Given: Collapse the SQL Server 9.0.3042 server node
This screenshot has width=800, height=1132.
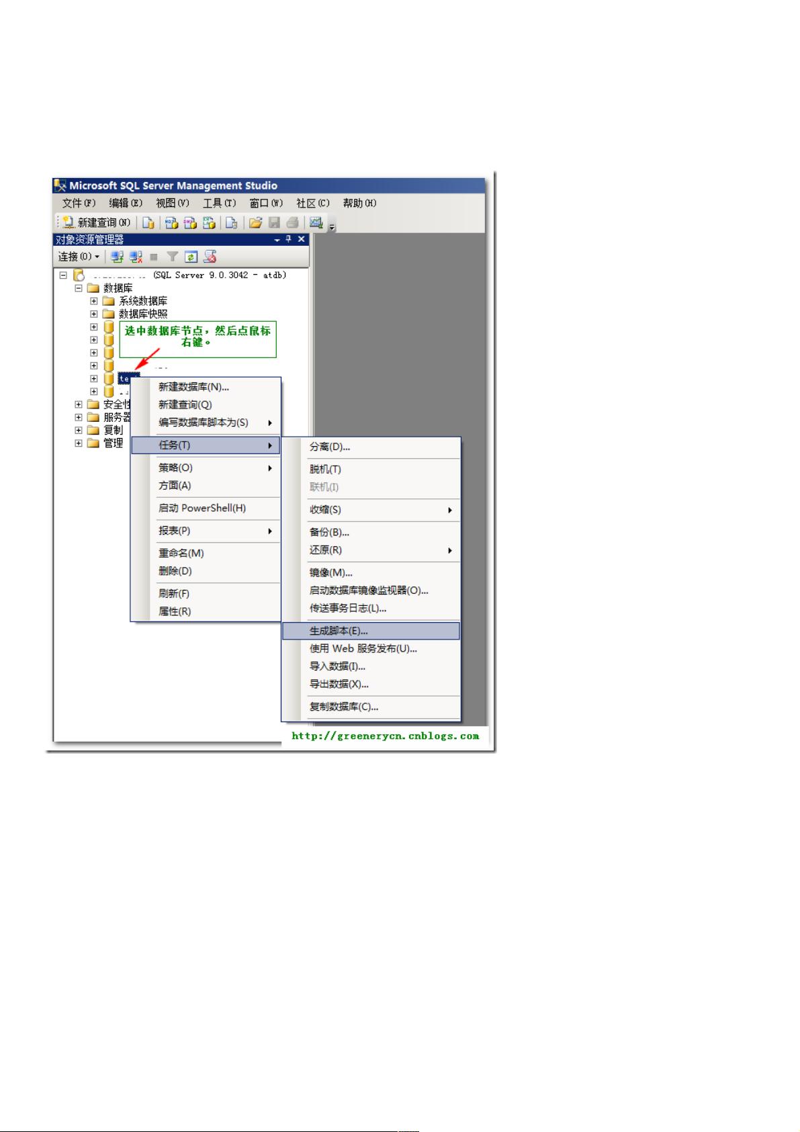Looking at the screenshot, I should click(63, 275).
